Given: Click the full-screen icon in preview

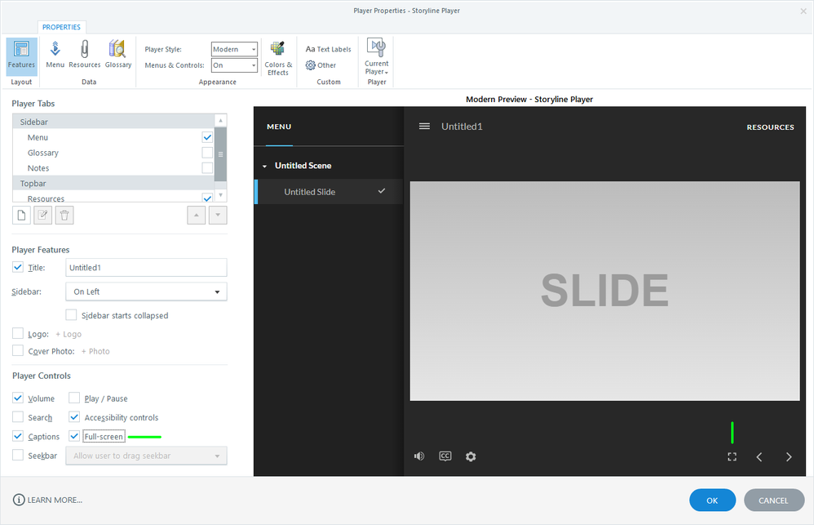Looking at the screenshot, I should 732,456.
